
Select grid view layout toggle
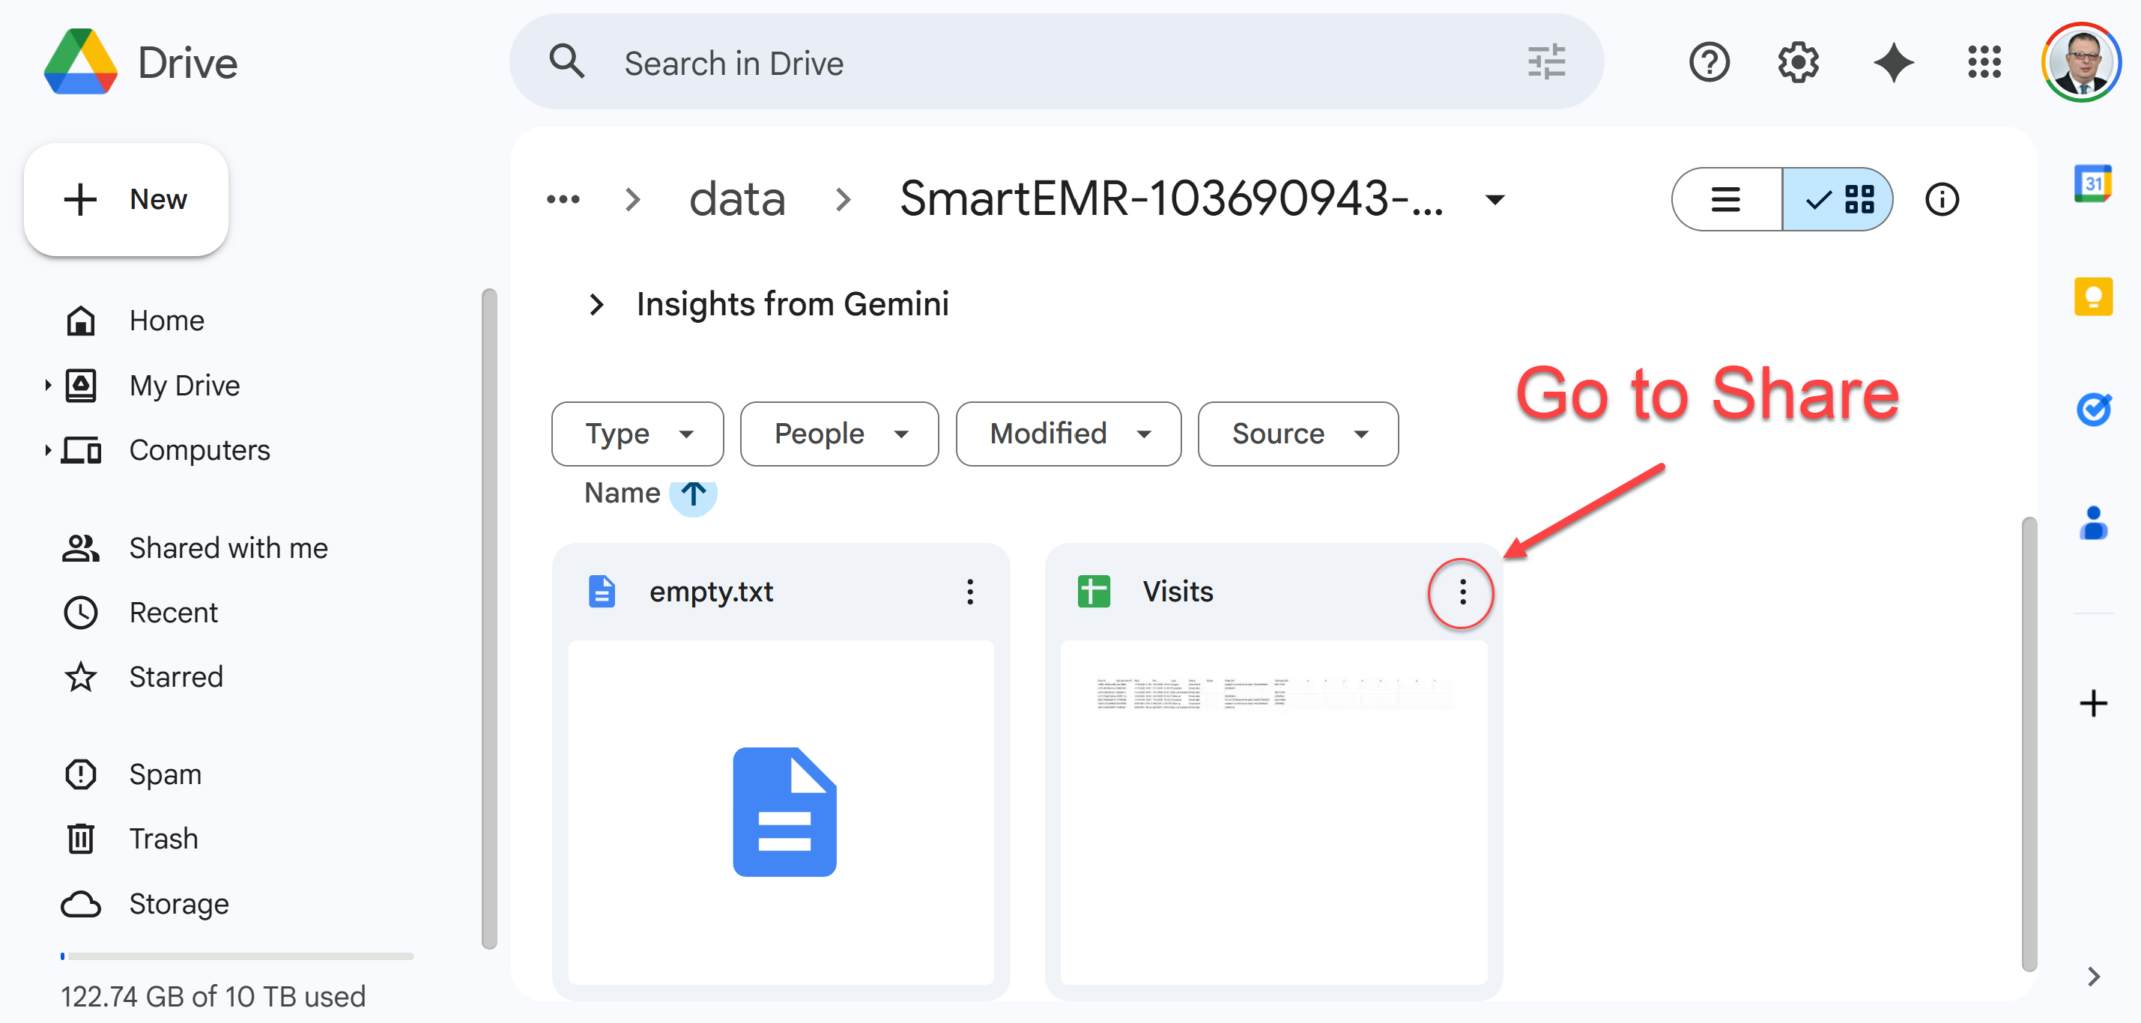(1838, 199)
